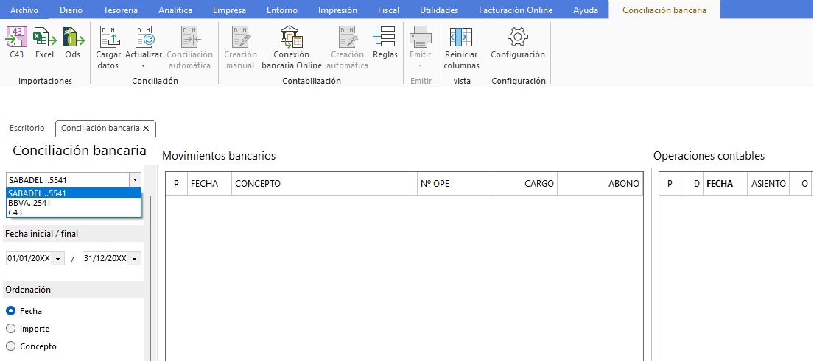Open the Ayuda tab
814x361 pixels.
[x=586, y=10]
